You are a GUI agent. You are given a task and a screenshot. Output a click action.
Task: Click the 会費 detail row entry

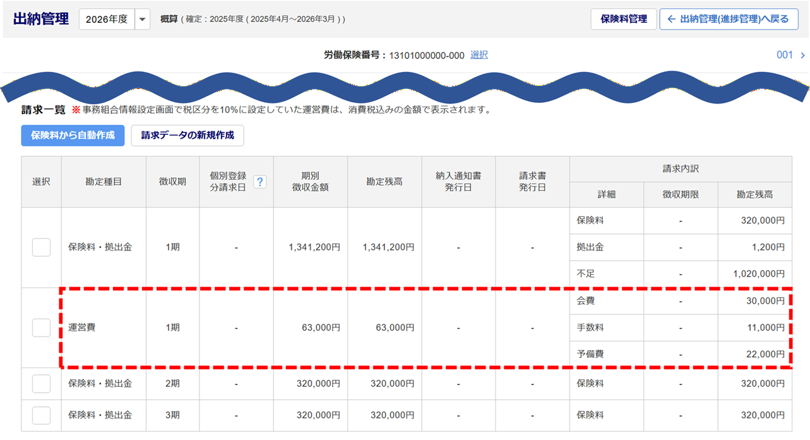pos(586,301)
